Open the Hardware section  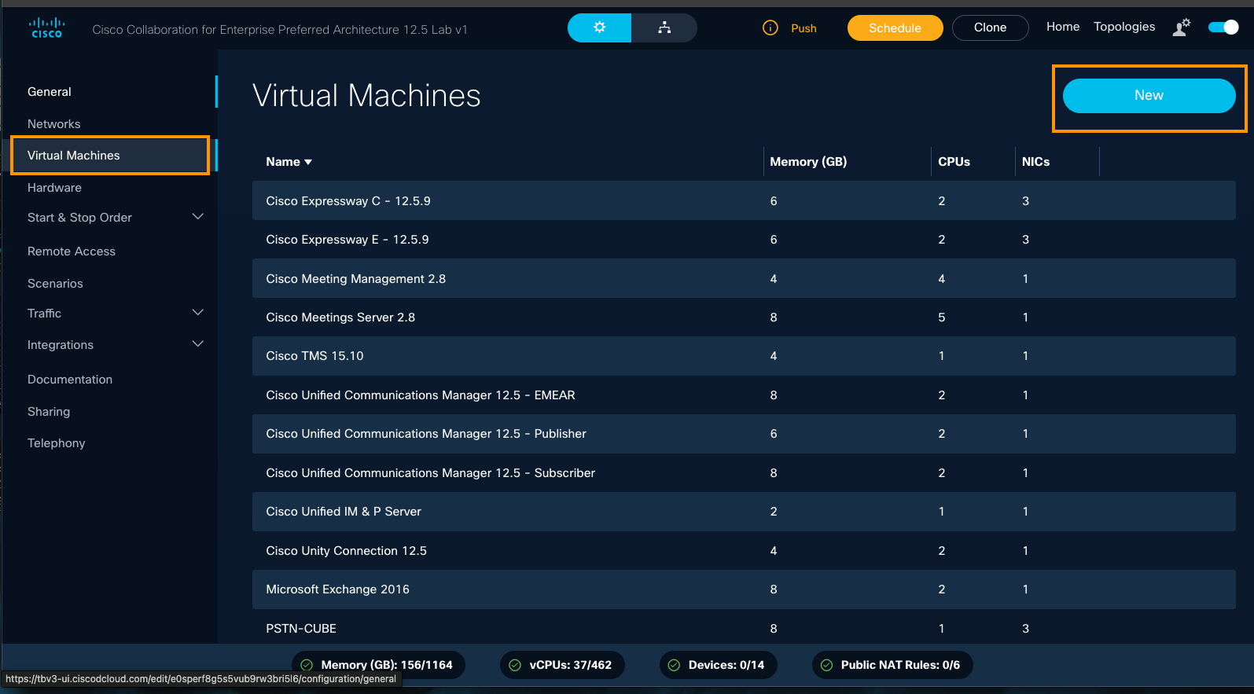pos(54,188)
